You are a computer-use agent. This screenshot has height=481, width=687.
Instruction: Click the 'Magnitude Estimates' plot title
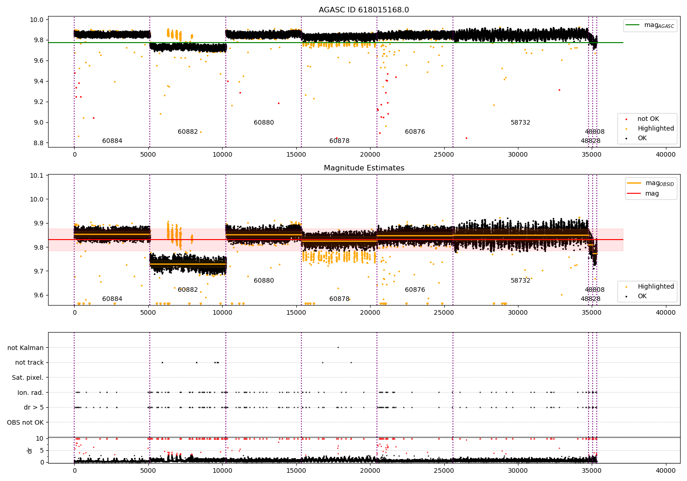364,168
